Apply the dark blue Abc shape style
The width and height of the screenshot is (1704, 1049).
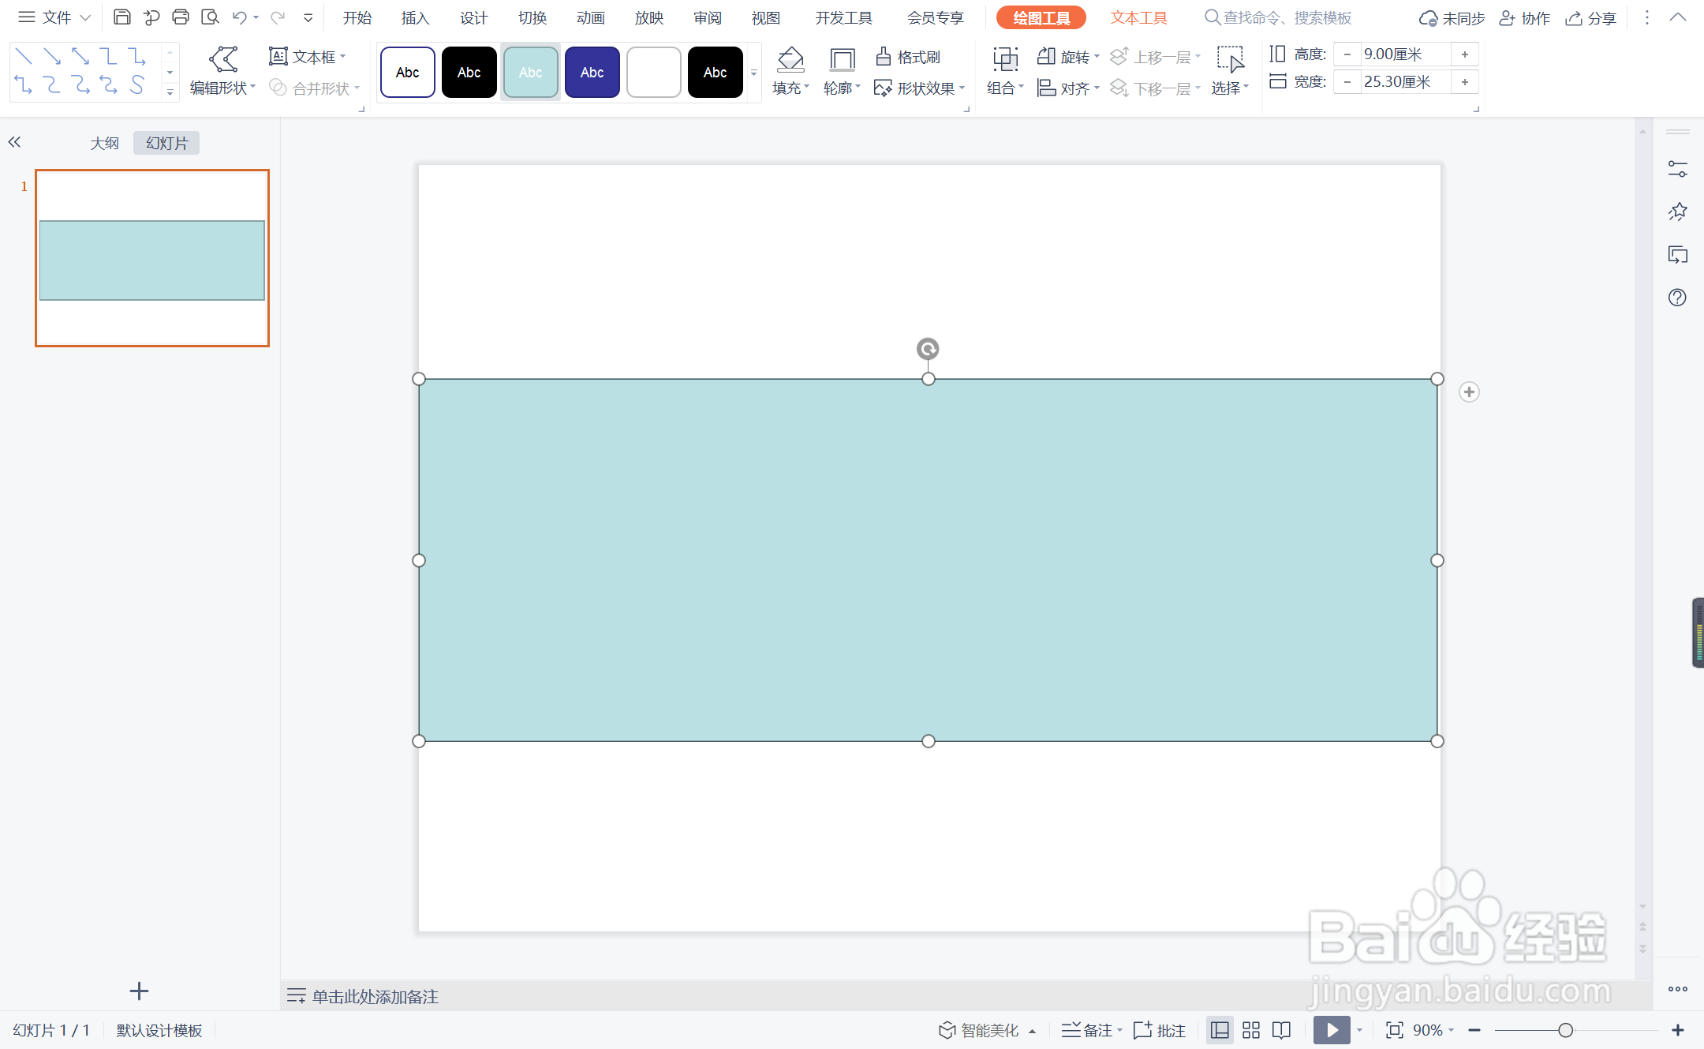click(592, 73)
